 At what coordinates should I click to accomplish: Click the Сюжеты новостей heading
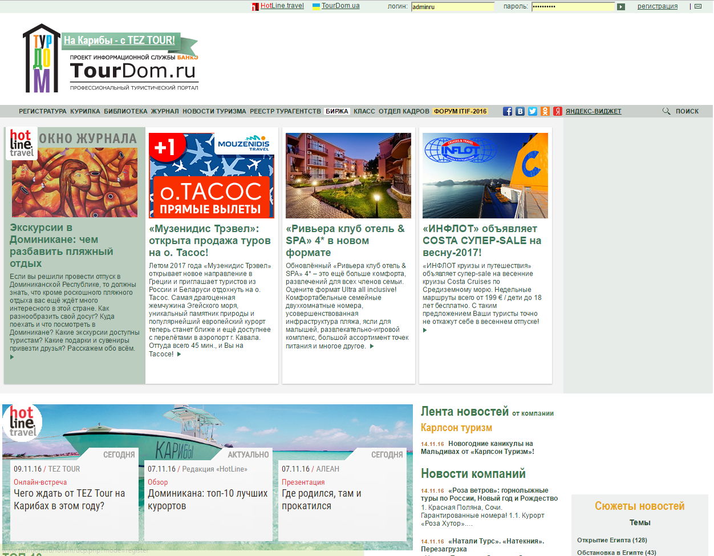[640, 506]
